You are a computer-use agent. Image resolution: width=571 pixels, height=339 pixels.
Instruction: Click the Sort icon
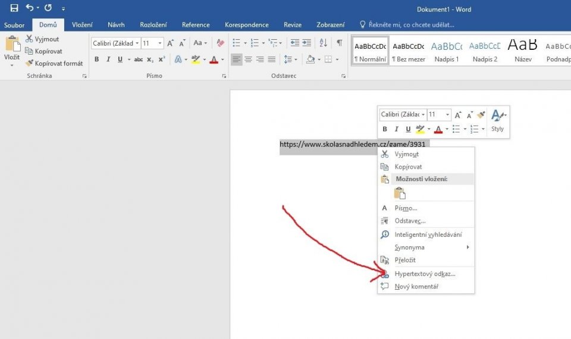pos(323,43)
